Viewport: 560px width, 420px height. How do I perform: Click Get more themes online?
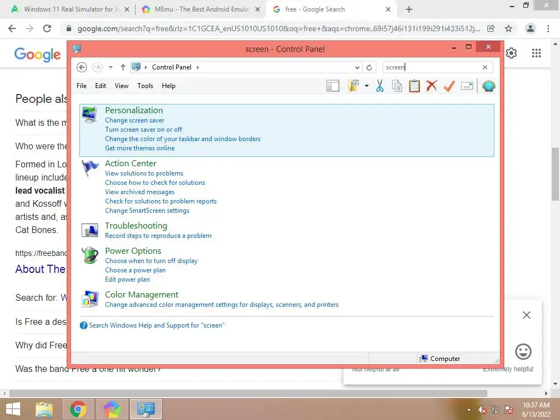click(x=139, y=148)
